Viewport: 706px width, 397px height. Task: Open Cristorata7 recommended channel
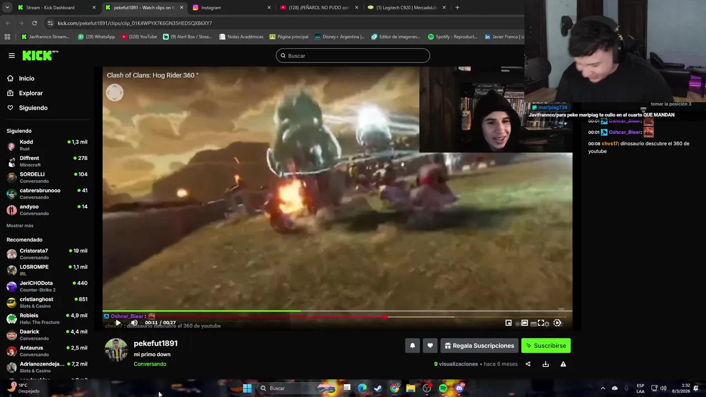coord(47,254)
